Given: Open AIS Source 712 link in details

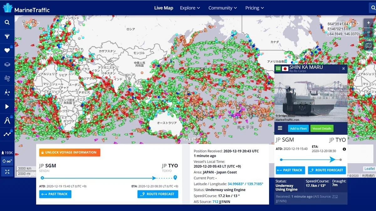Looking at the screenshot, I should pos(215,202).
